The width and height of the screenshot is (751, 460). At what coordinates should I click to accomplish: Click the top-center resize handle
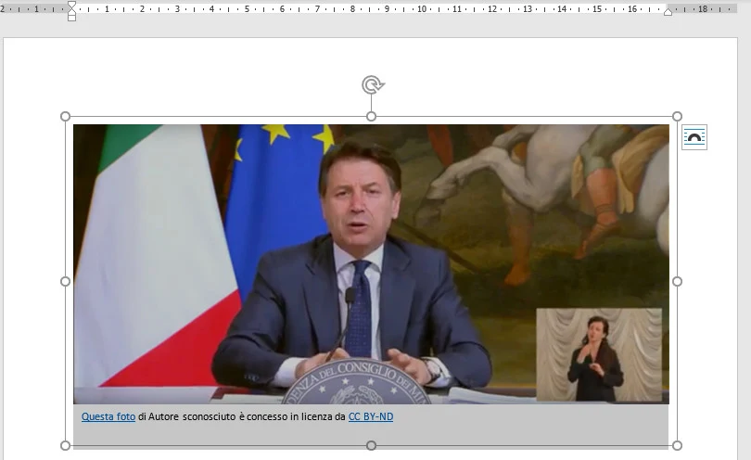coord(371,116)
